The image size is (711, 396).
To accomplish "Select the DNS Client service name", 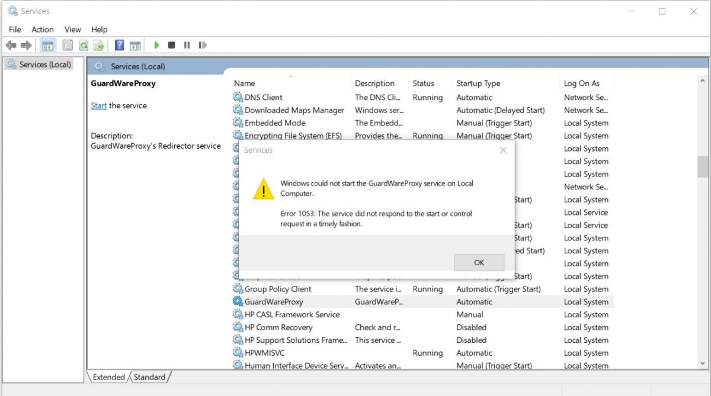I will pyautogui.click(x=264, y=97).
